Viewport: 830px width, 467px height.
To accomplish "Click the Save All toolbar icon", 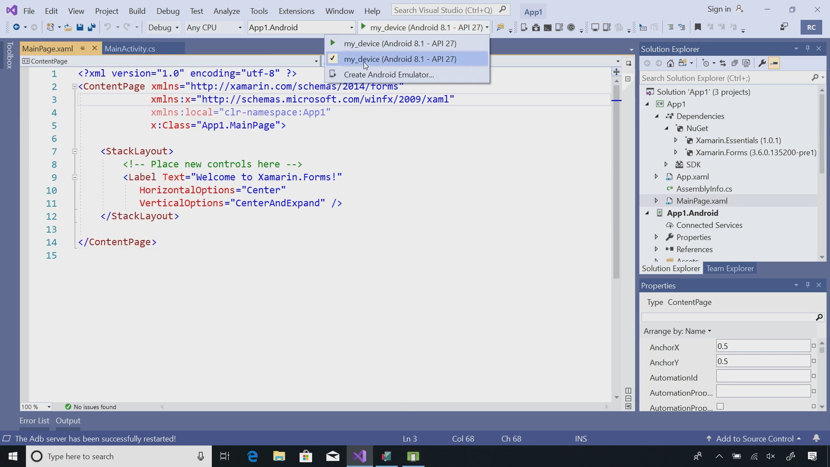I will (x=91, y=27).
